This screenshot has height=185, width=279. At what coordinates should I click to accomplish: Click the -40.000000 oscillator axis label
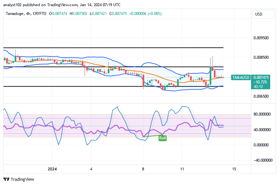tap(261, 160)
